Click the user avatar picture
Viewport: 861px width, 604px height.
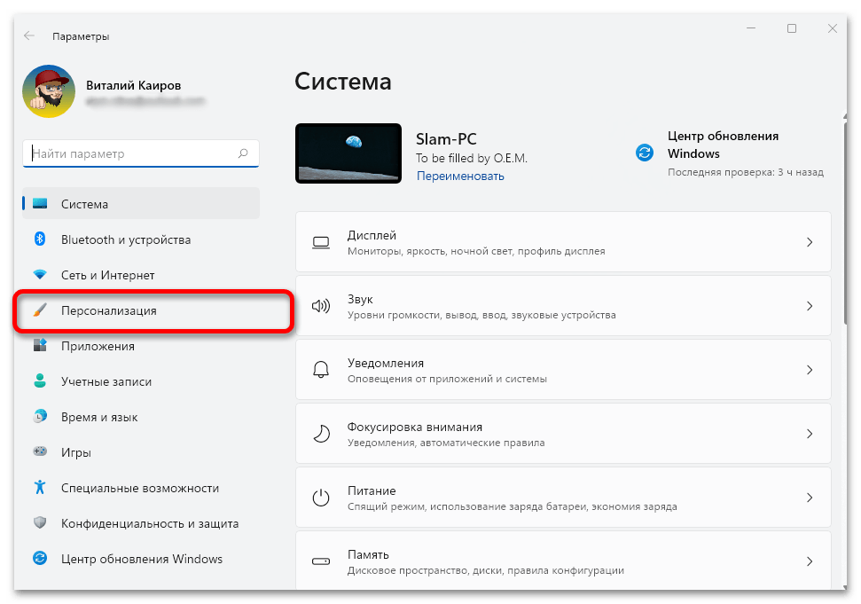(49, 91)
